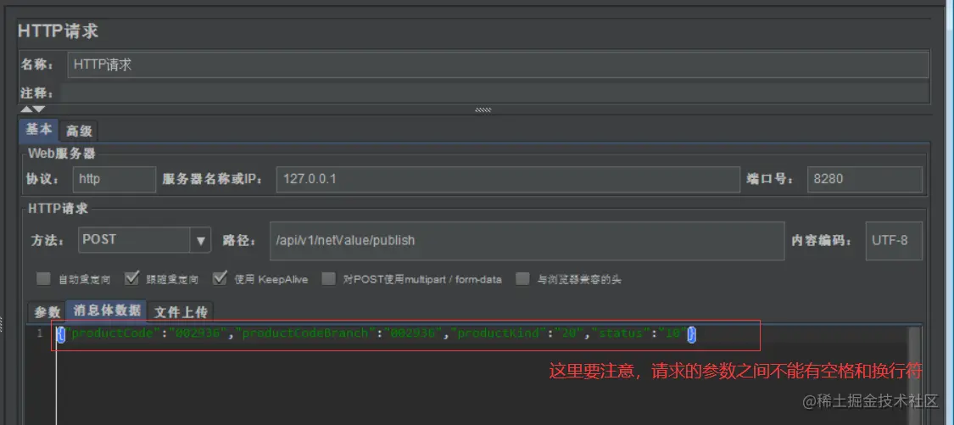This screenshot has width=954, height=425.
Task: Click line number 1 in body editor
Action: [40, 333]
